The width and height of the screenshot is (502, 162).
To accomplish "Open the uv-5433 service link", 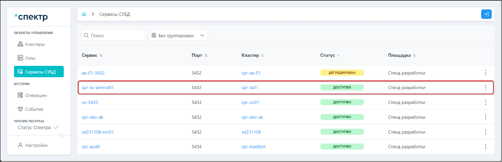I will [90, 102].
